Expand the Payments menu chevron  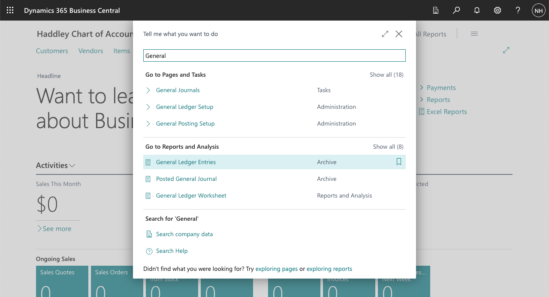(x=421, y=87)
